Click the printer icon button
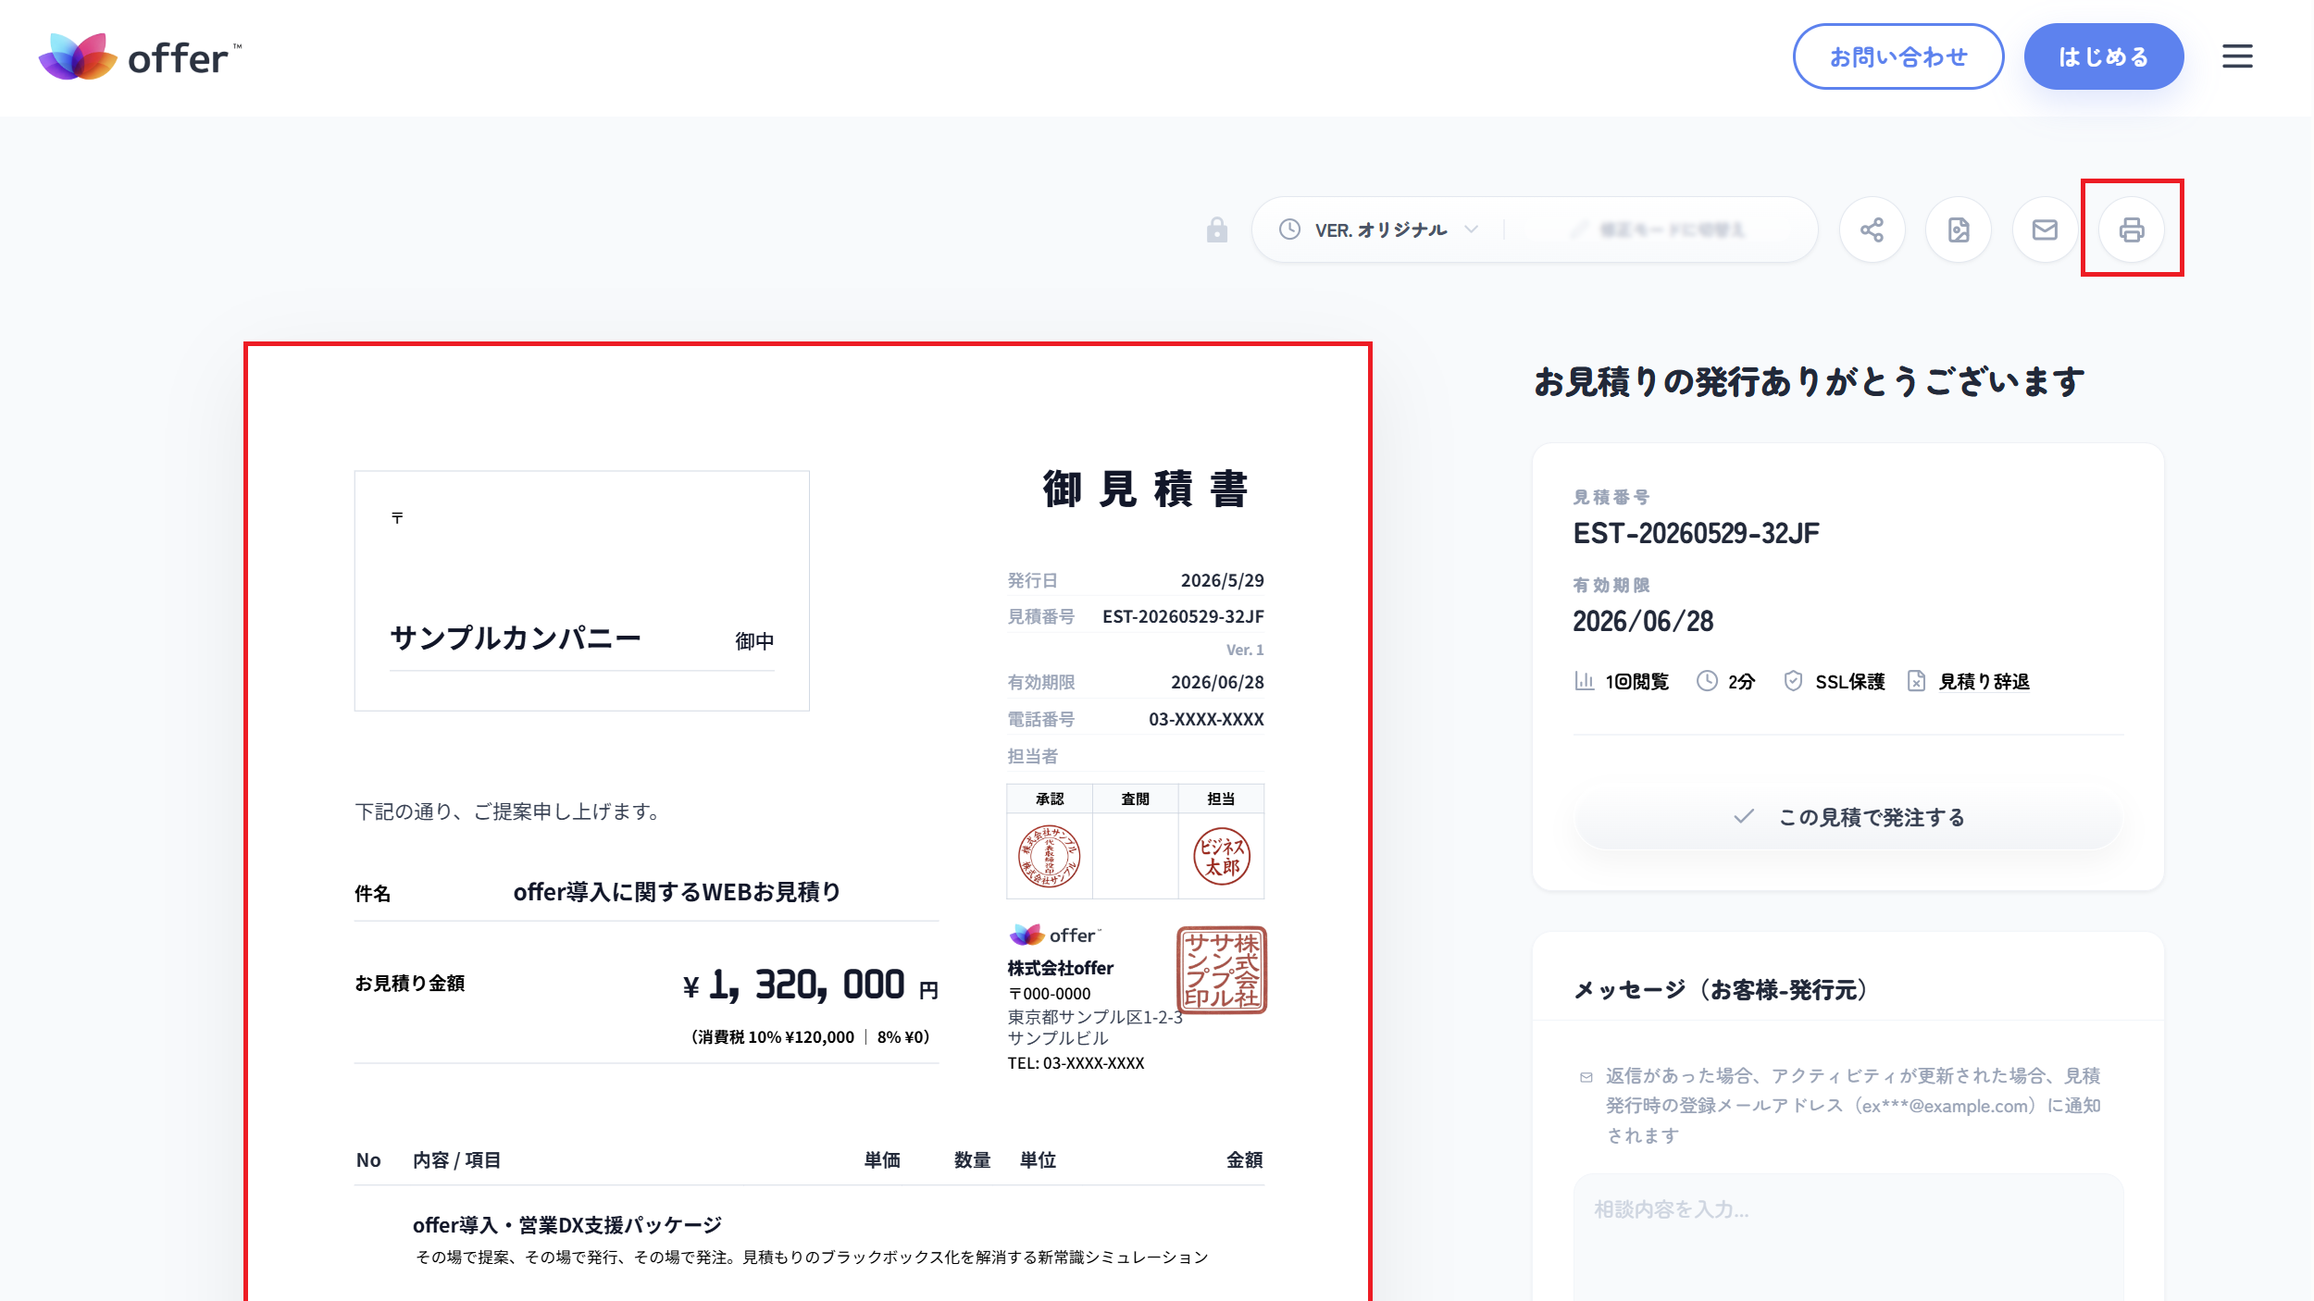Image resolution: width=2314 pixels, height=1301 pixels. [x=2132, y=229]
